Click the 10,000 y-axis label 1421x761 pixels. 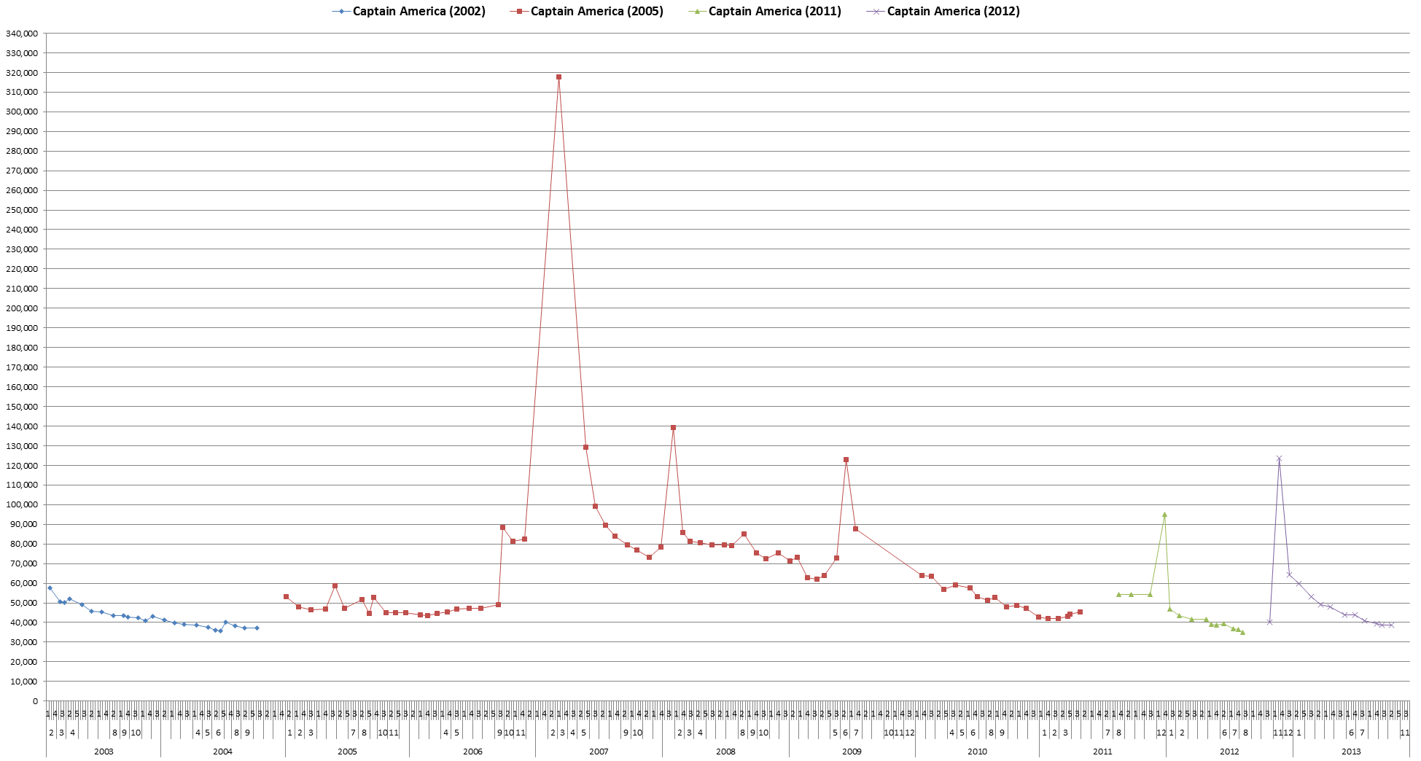[x=24, y=682]
